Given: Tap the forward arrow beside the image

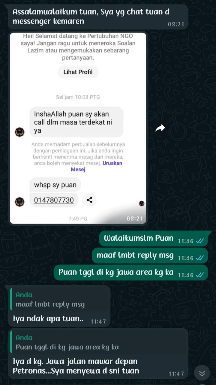Looking at the screenshot, I should [x=160, y=128].
